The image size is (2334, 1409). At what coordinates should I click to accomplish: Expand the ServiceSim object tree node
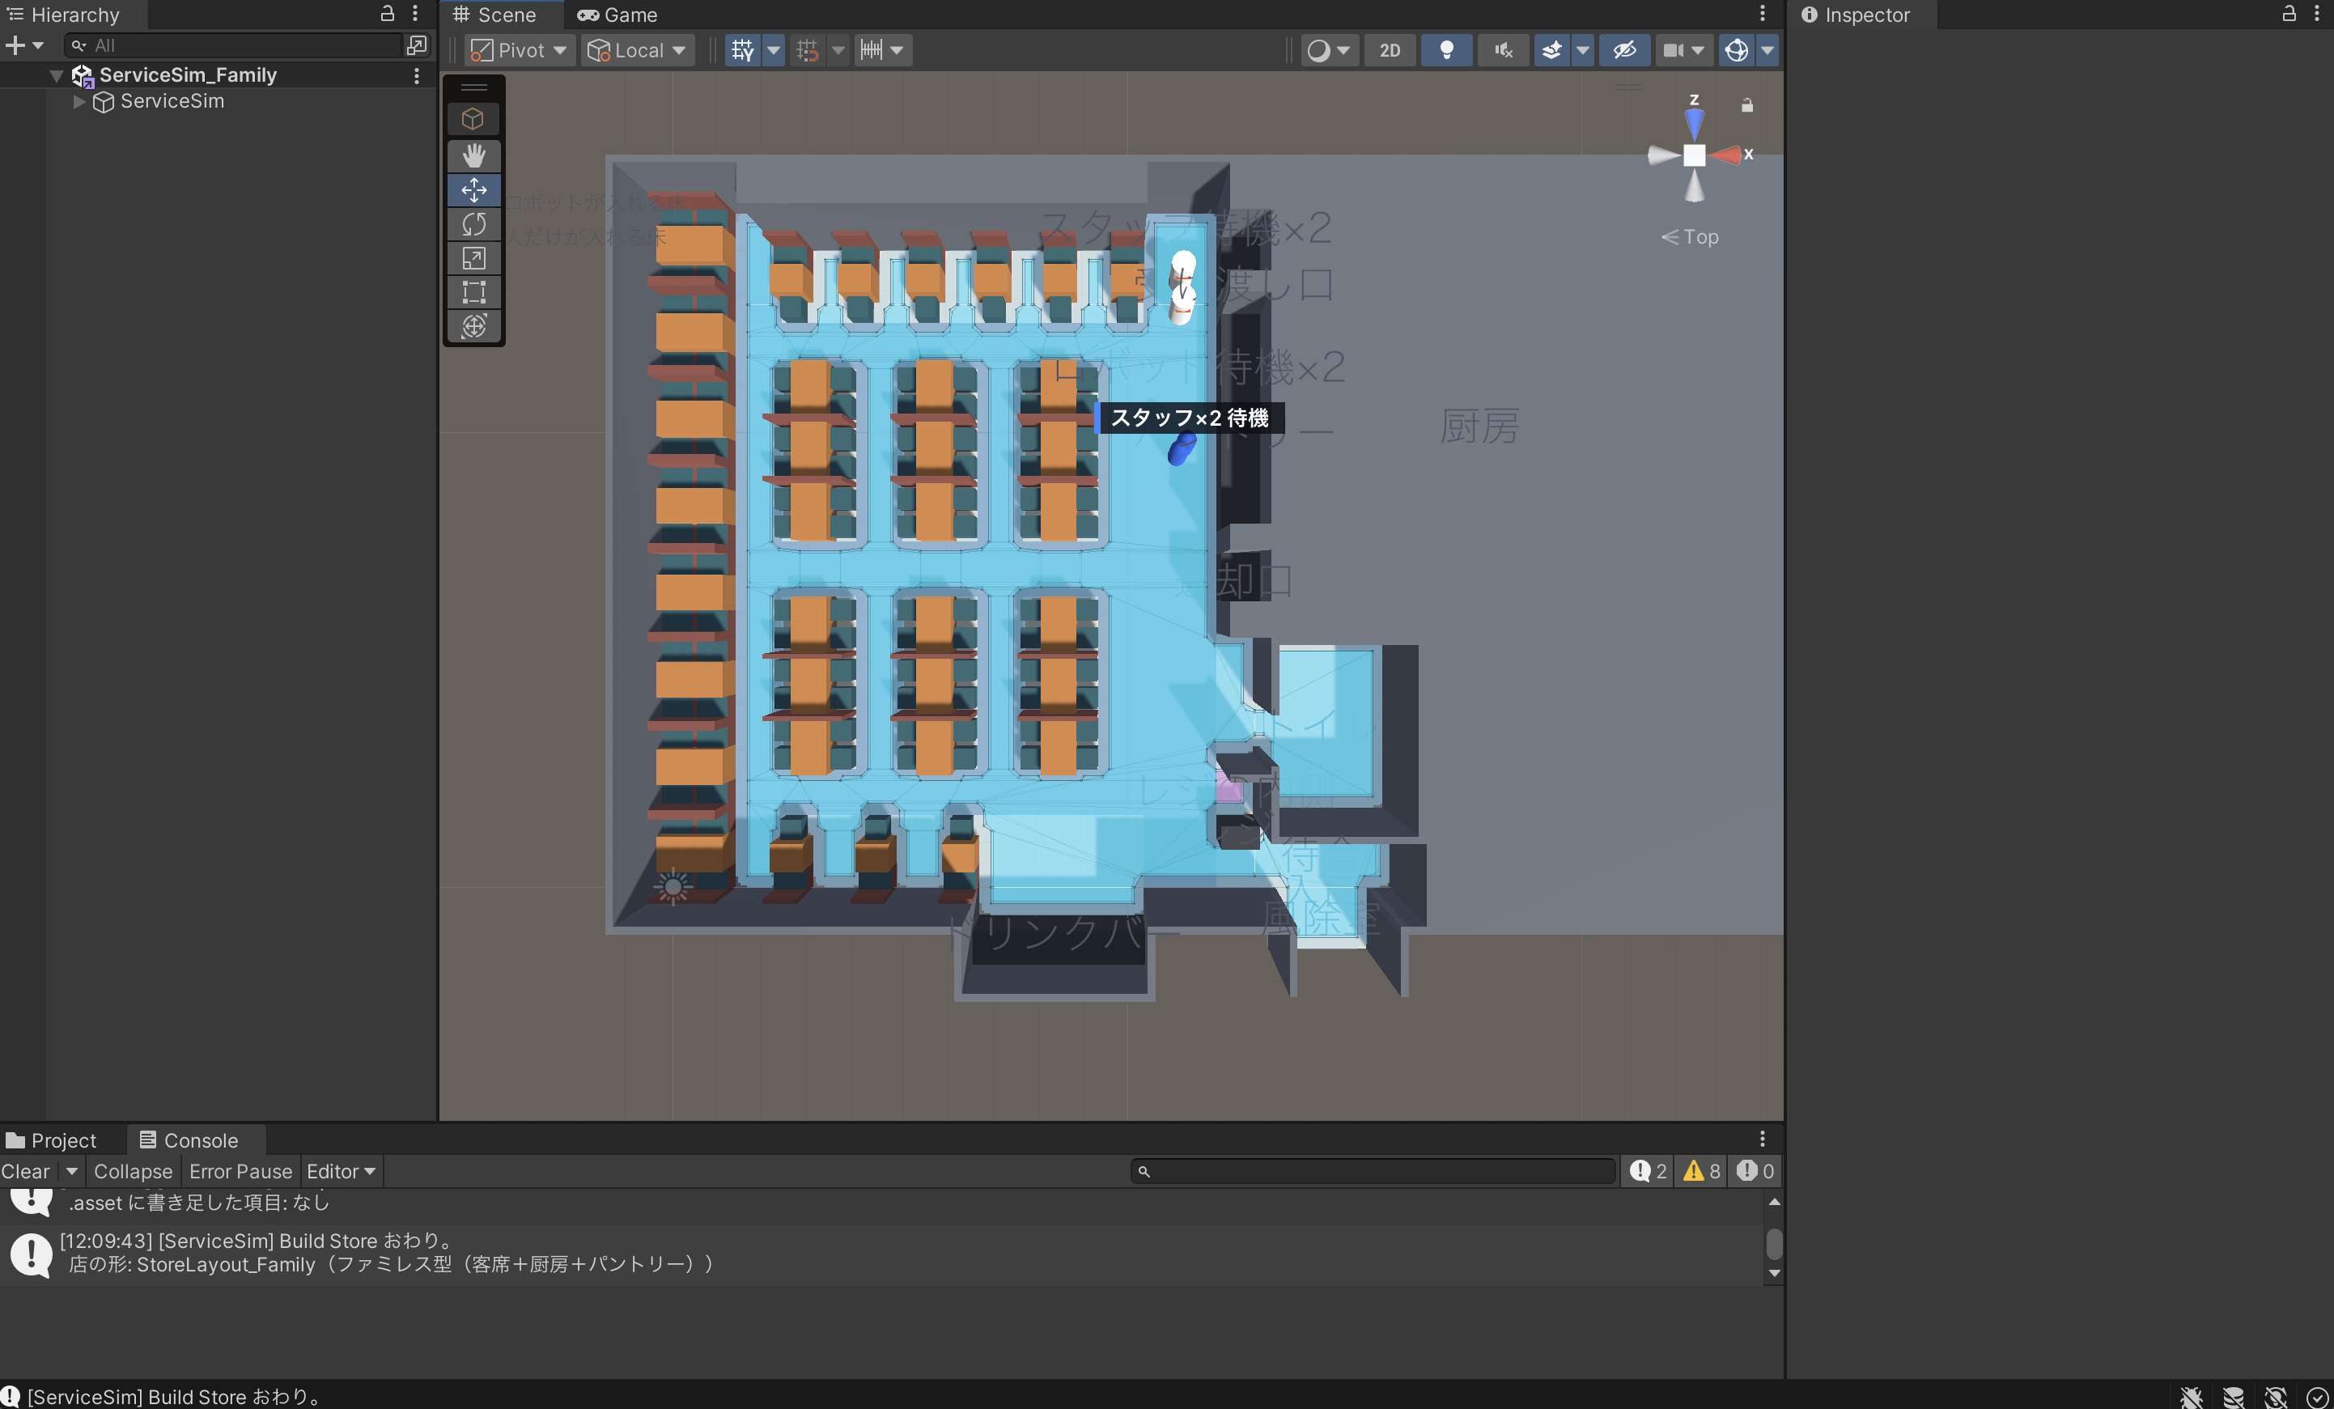point(79,101)
